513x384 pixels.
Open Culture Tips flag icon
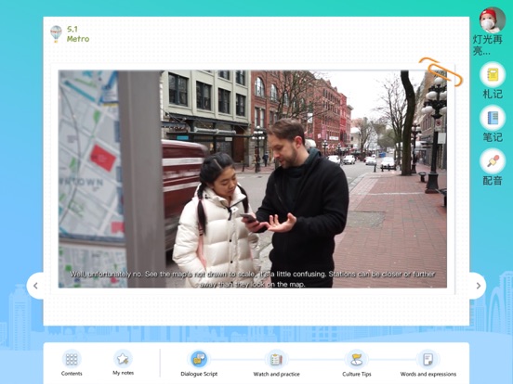tap(356, 359)
